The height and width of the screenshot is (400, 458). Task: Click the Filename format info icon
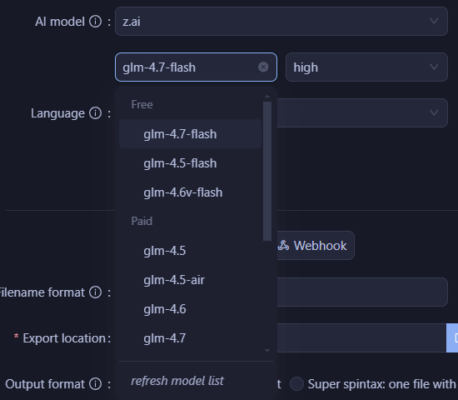[x=95, y=292]
